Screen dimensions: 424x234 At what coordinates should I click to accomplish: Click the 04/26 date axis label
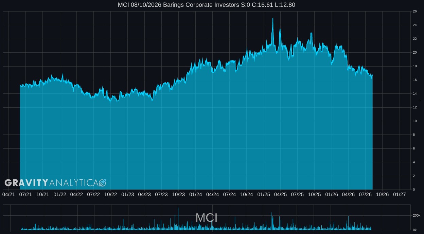[348, 195]
